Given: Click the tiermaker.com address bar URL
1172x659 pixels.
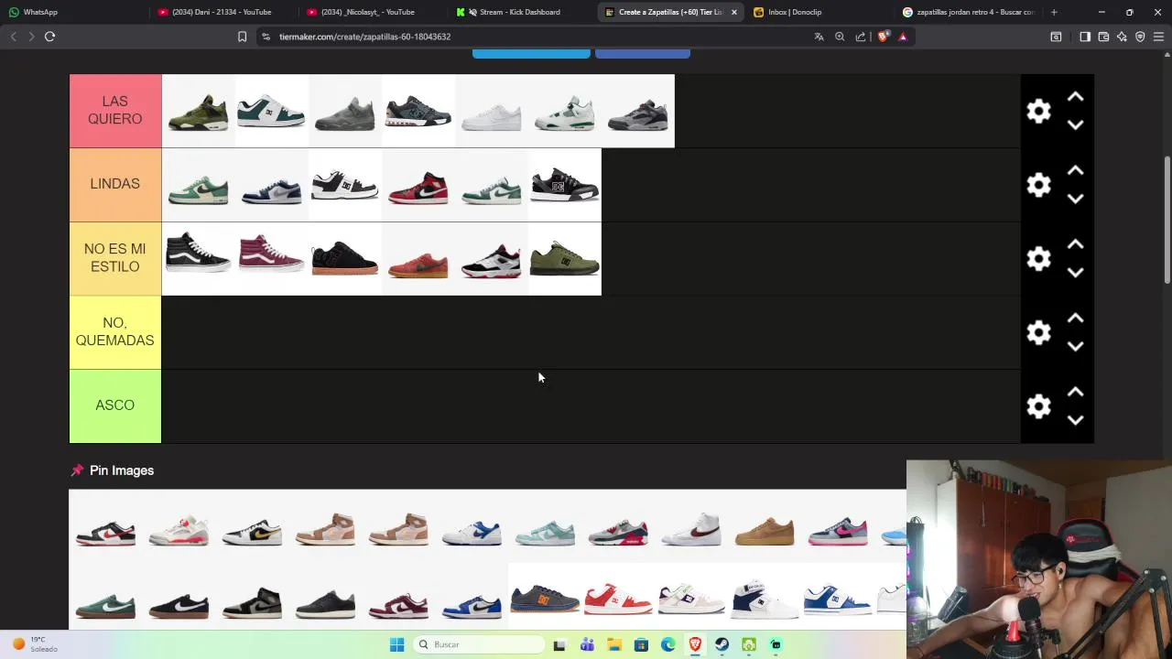Looking at the screenshot, I should pos(364,37).
